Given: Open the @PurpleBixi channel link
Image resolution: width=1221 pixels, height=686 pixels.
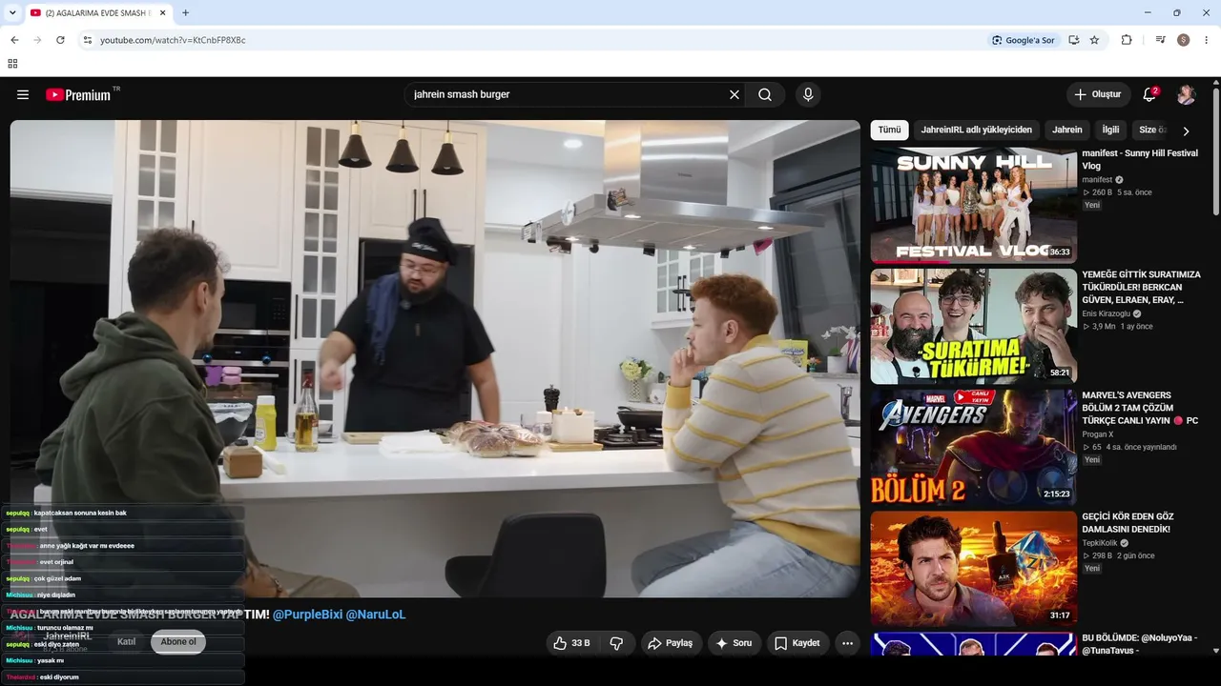Looking at the screenshot, I should click(x=307, y=615).
